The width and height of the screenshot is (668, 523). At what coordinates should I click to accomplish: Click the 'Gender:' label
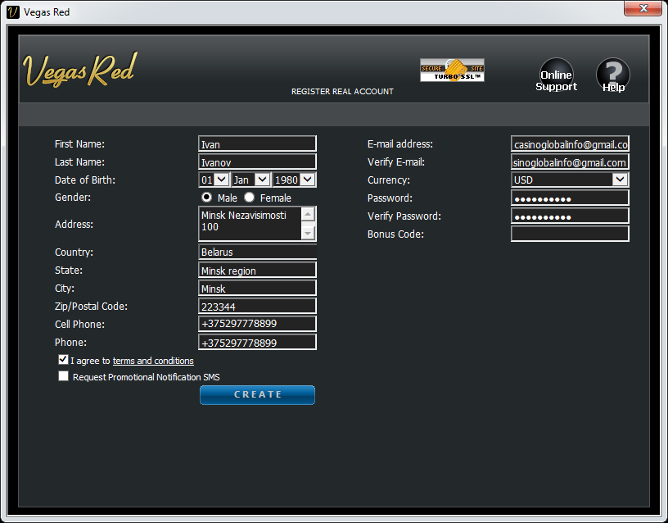pos(73,198)
